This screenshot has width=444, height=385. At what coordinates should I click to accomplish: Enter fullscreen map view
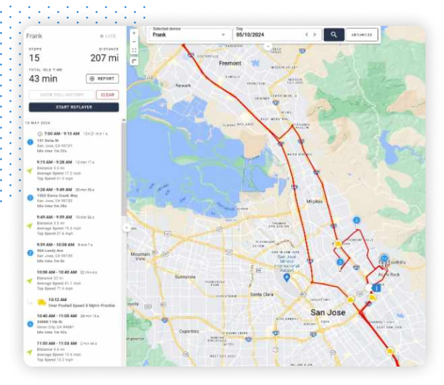(x=134, y=51)
